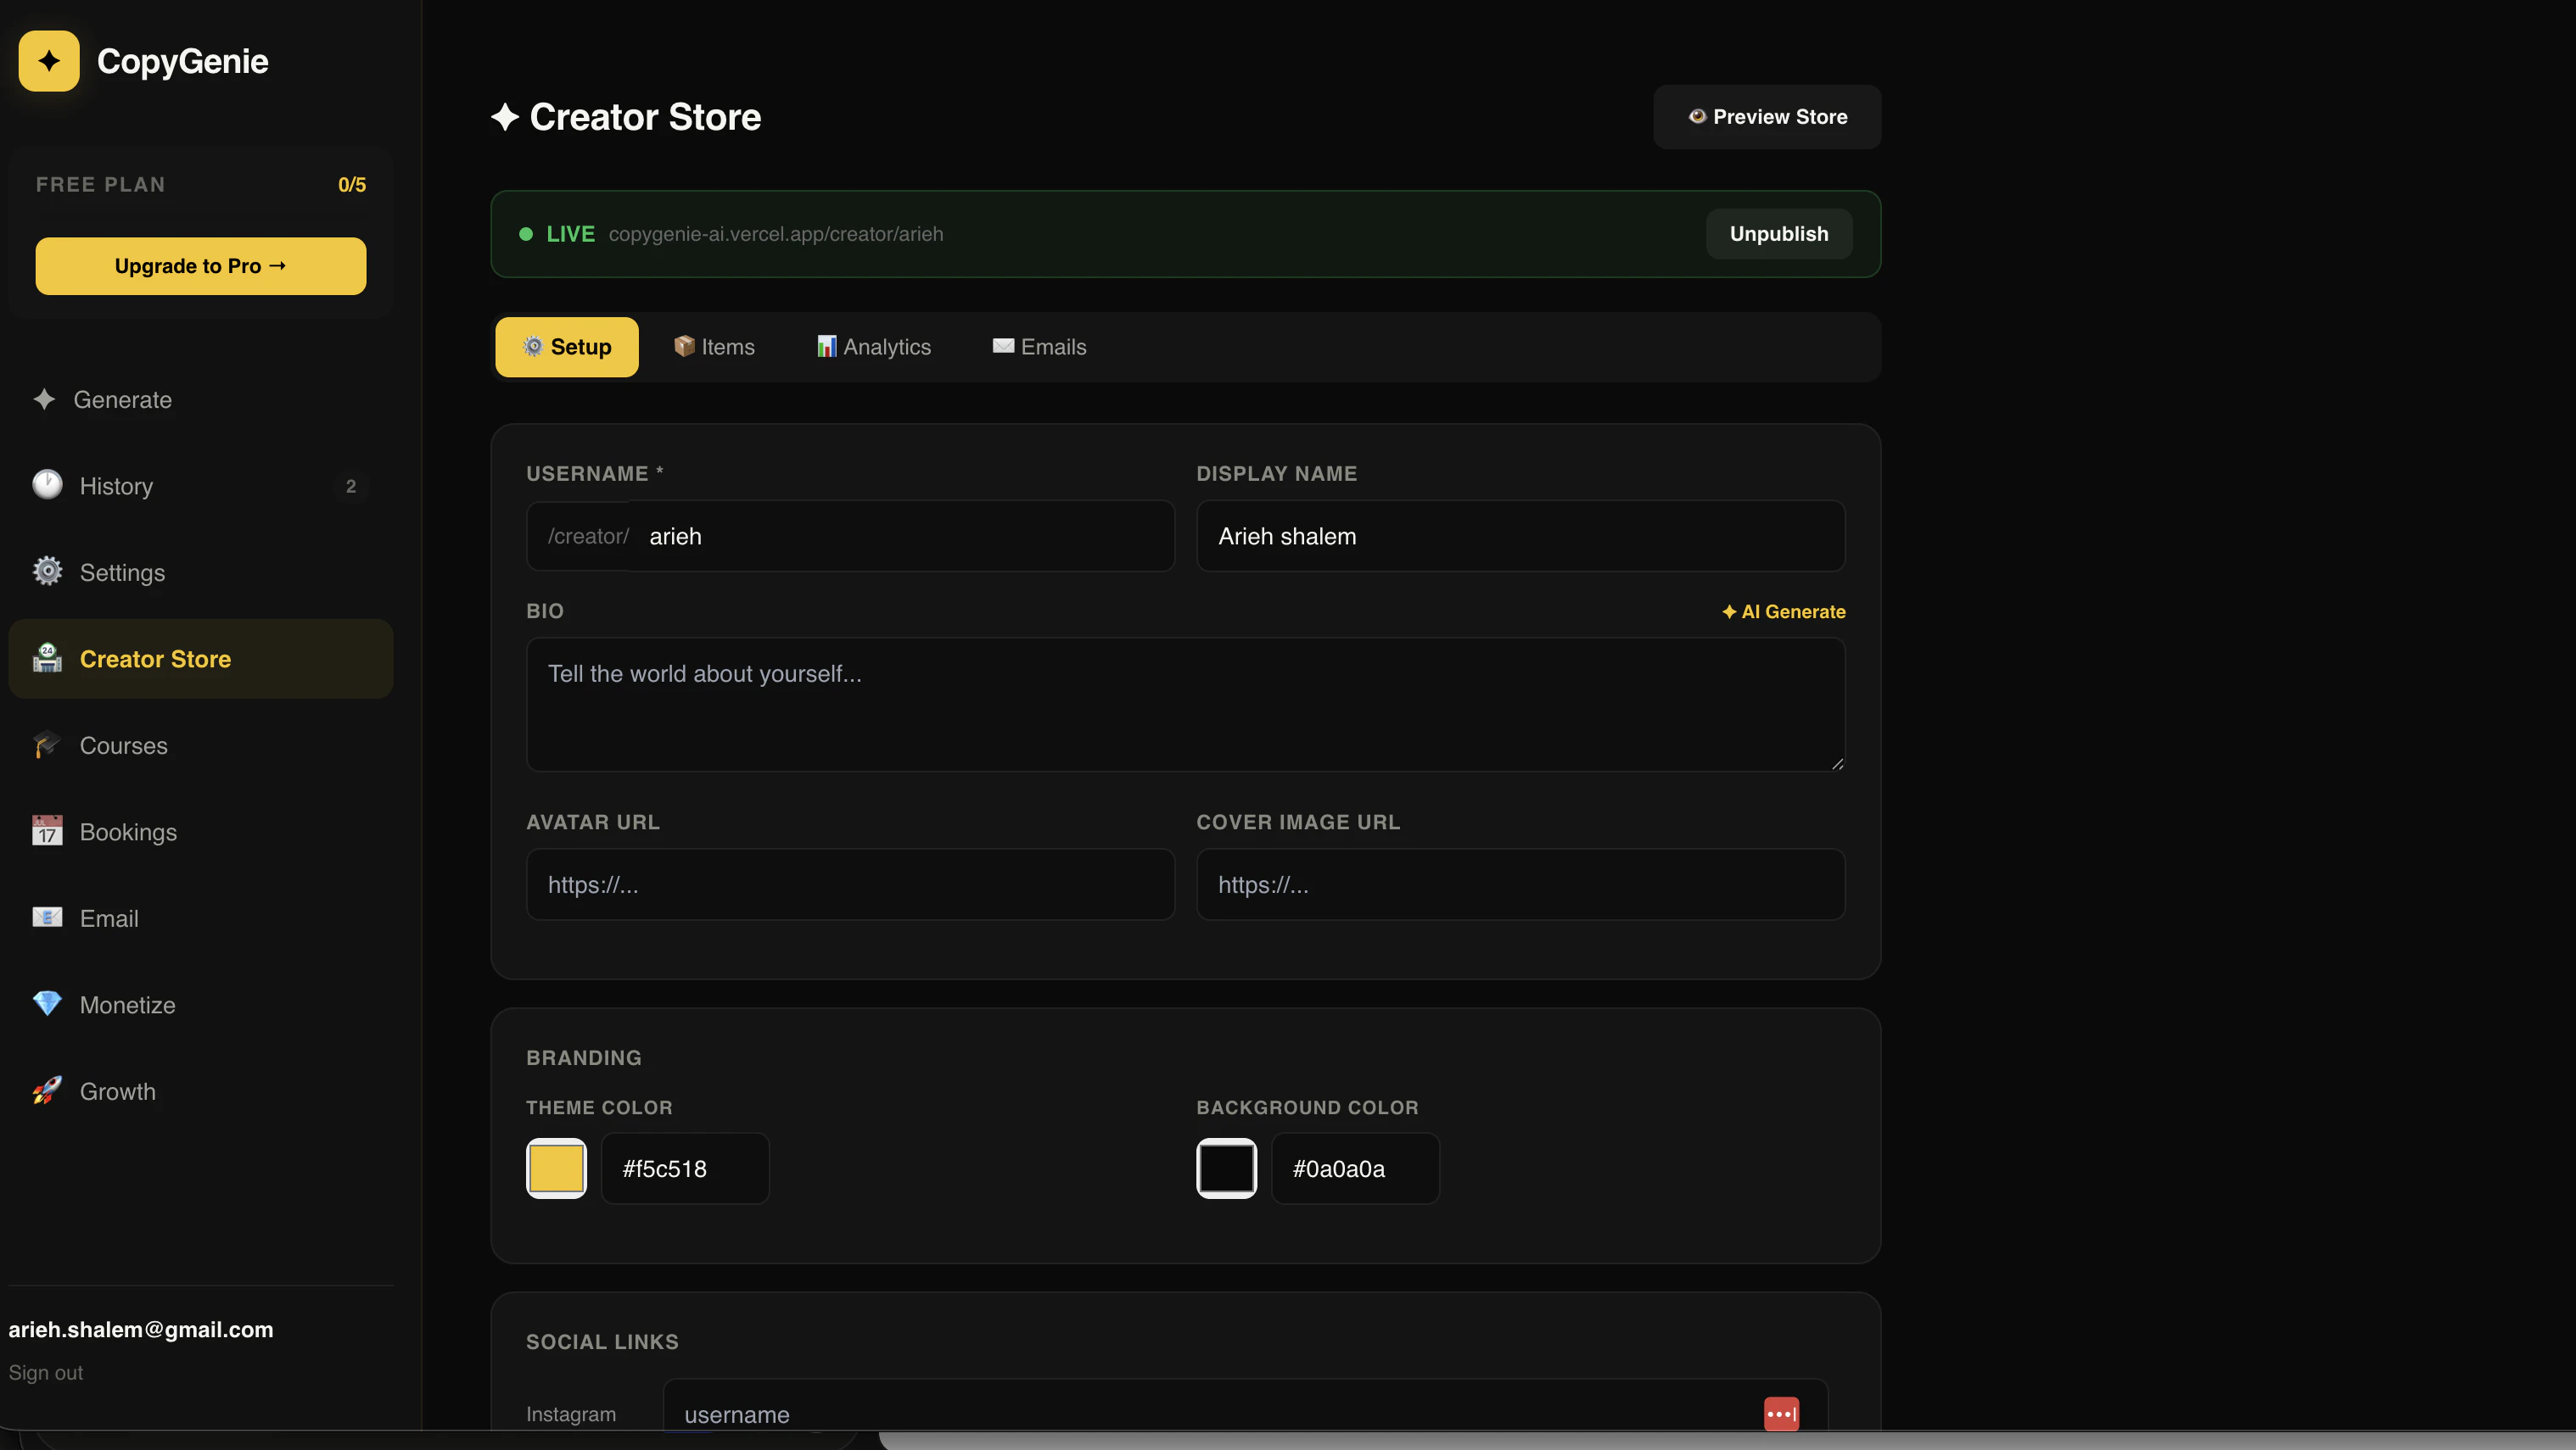
Task: Select the Setup tab
Action: click(x=566, y=347)
